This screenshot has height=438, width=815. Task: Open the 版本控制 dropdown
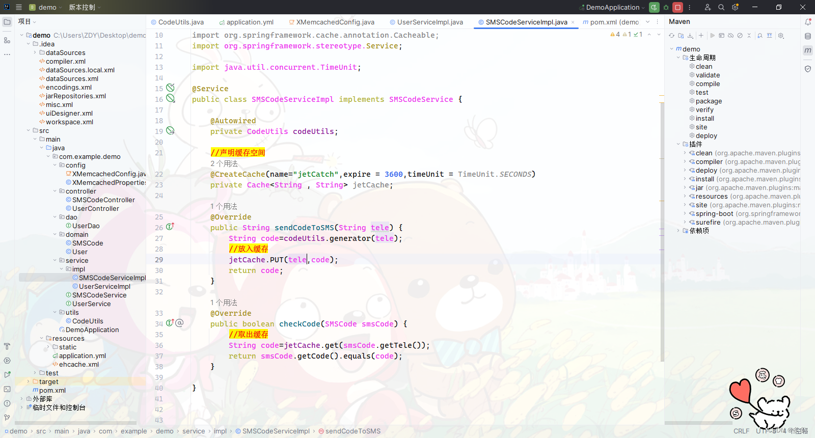tap(85, 7)
